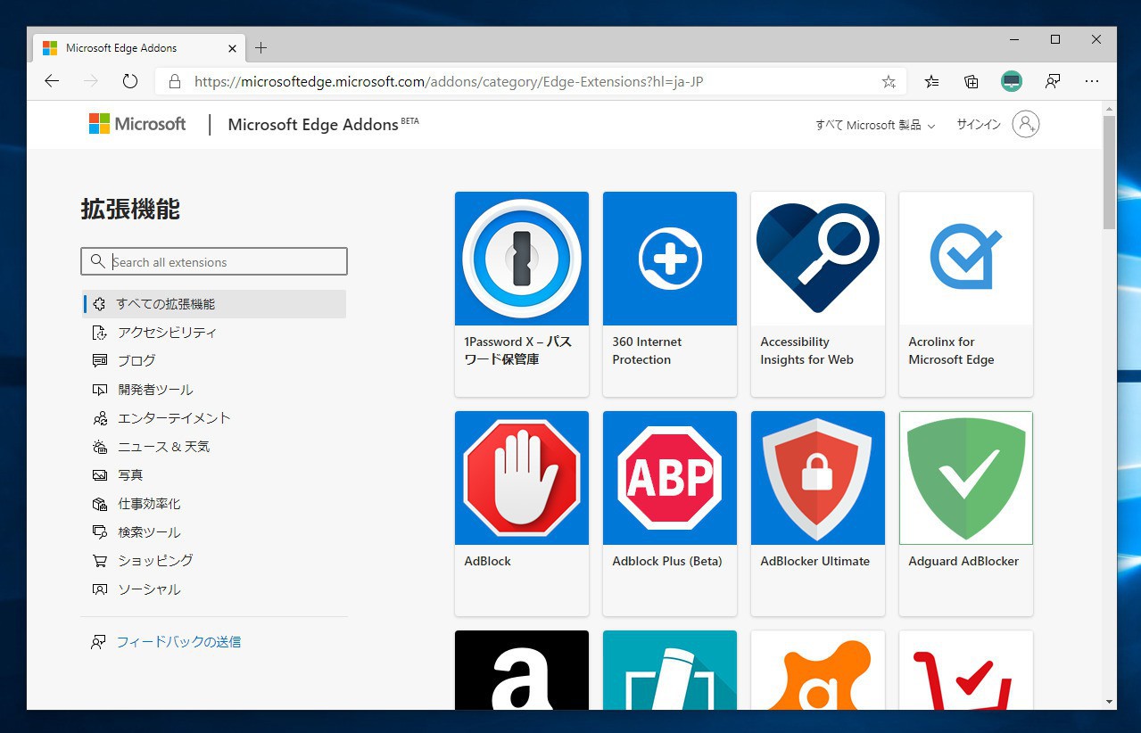View site information lock icon

coord(175,81)
